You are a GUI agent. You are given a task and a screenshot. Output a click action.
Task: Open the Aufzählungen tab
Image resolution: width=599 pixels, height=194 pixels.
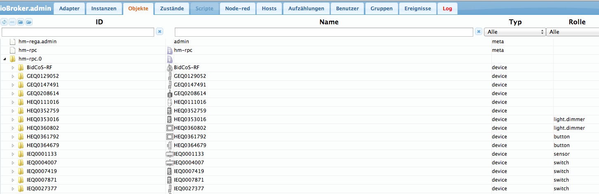coord(306,9)
